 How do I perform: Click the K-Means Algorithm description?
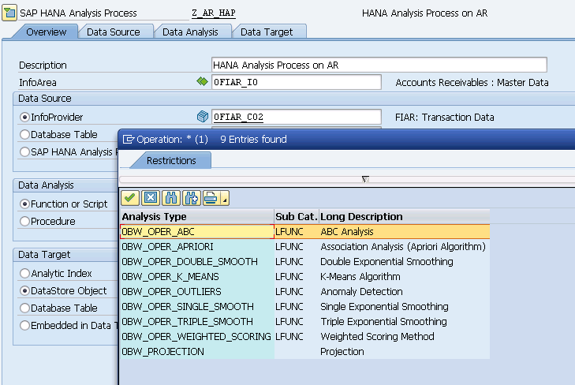pyautogui.click(x=360, y=277)
